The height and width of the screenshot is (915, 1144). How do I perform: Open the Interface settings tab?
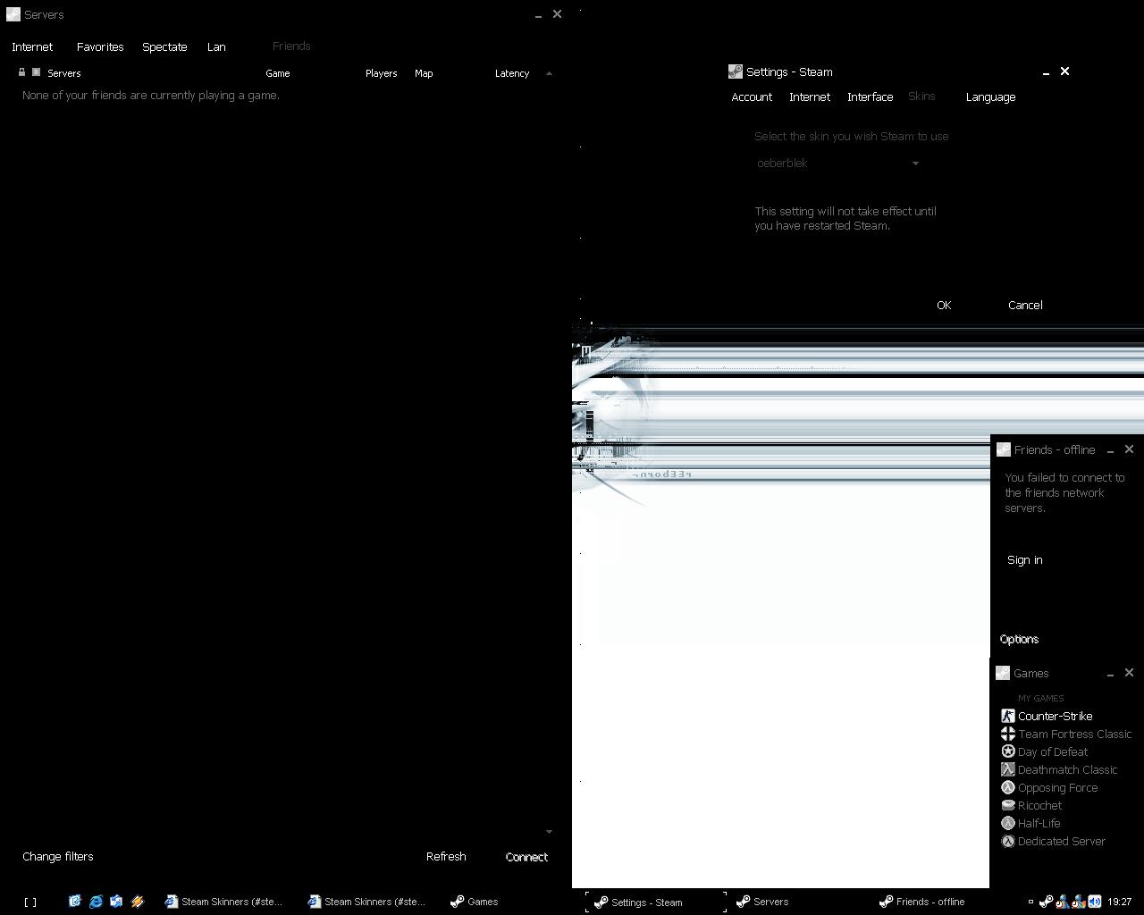tap(871, 97)
